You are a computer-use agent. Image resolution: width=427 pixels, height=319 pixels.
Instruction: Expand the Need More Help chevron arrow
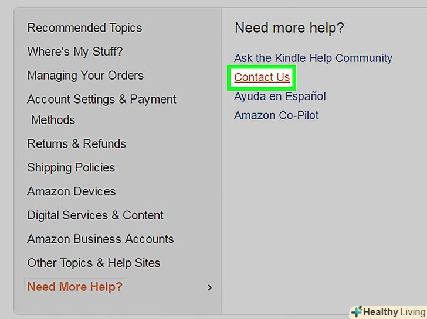click(210, 287)
